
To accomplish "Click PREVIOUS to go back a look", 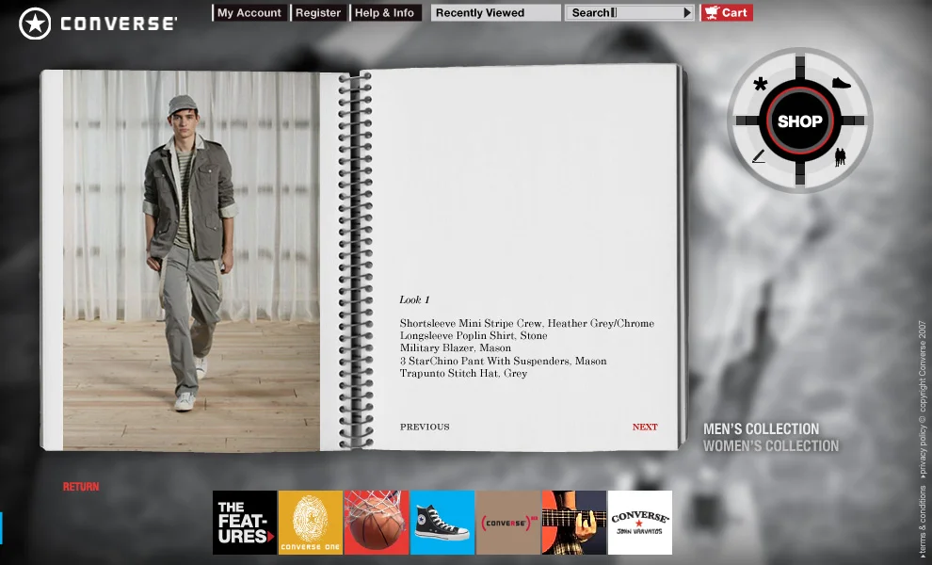I will pyautogui.click(x=425, y=427).
